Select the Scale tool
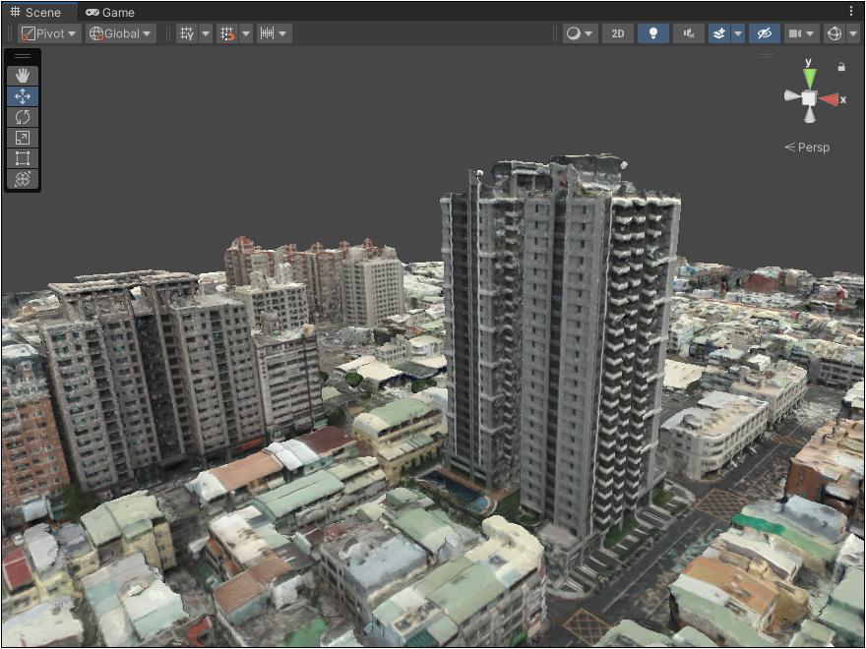This screenshot has height=649, width=866. [x=23, y=138]
